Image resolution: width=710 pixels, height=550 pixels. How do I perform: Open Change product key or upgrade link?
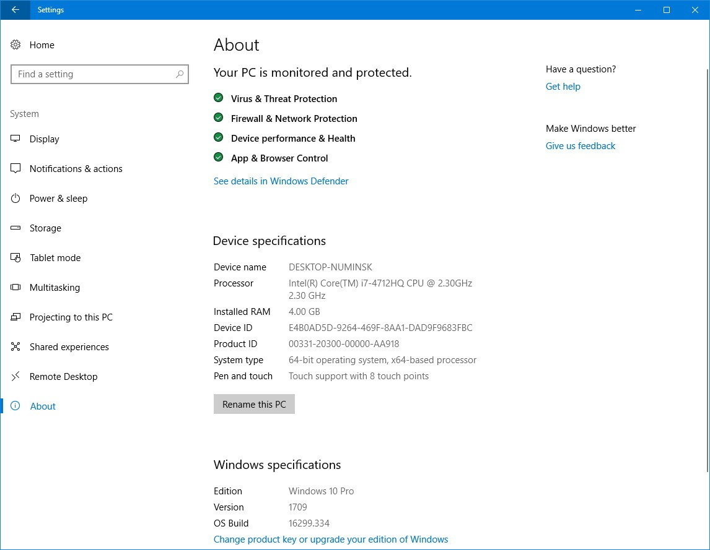(x=331, y=539)
